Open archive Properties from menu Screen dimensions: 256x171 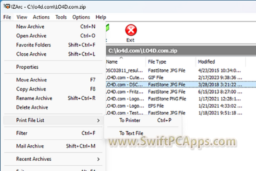[x=53, y=67]
